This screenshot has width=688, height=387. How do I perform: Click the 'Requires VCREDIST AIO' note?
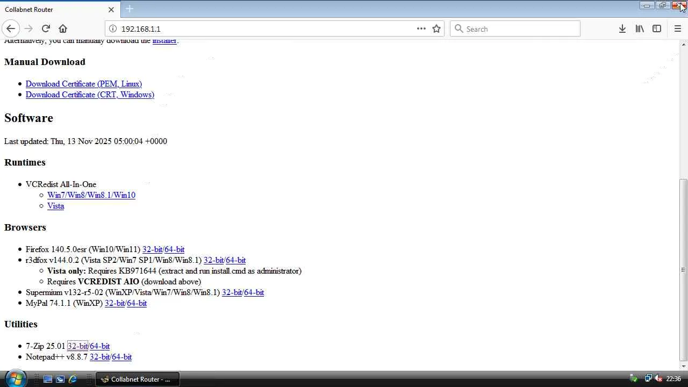point(124,282)
